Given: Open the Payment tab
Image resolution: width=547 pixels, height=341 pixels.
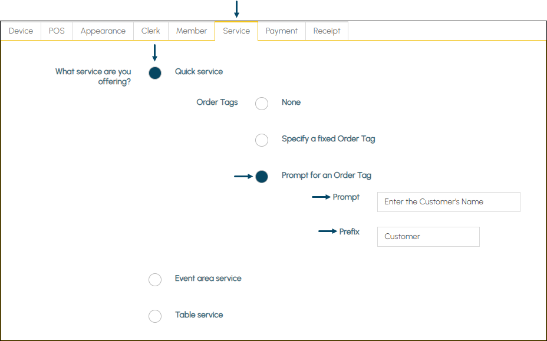Looking at the screenshot, I should pos(282,31).
